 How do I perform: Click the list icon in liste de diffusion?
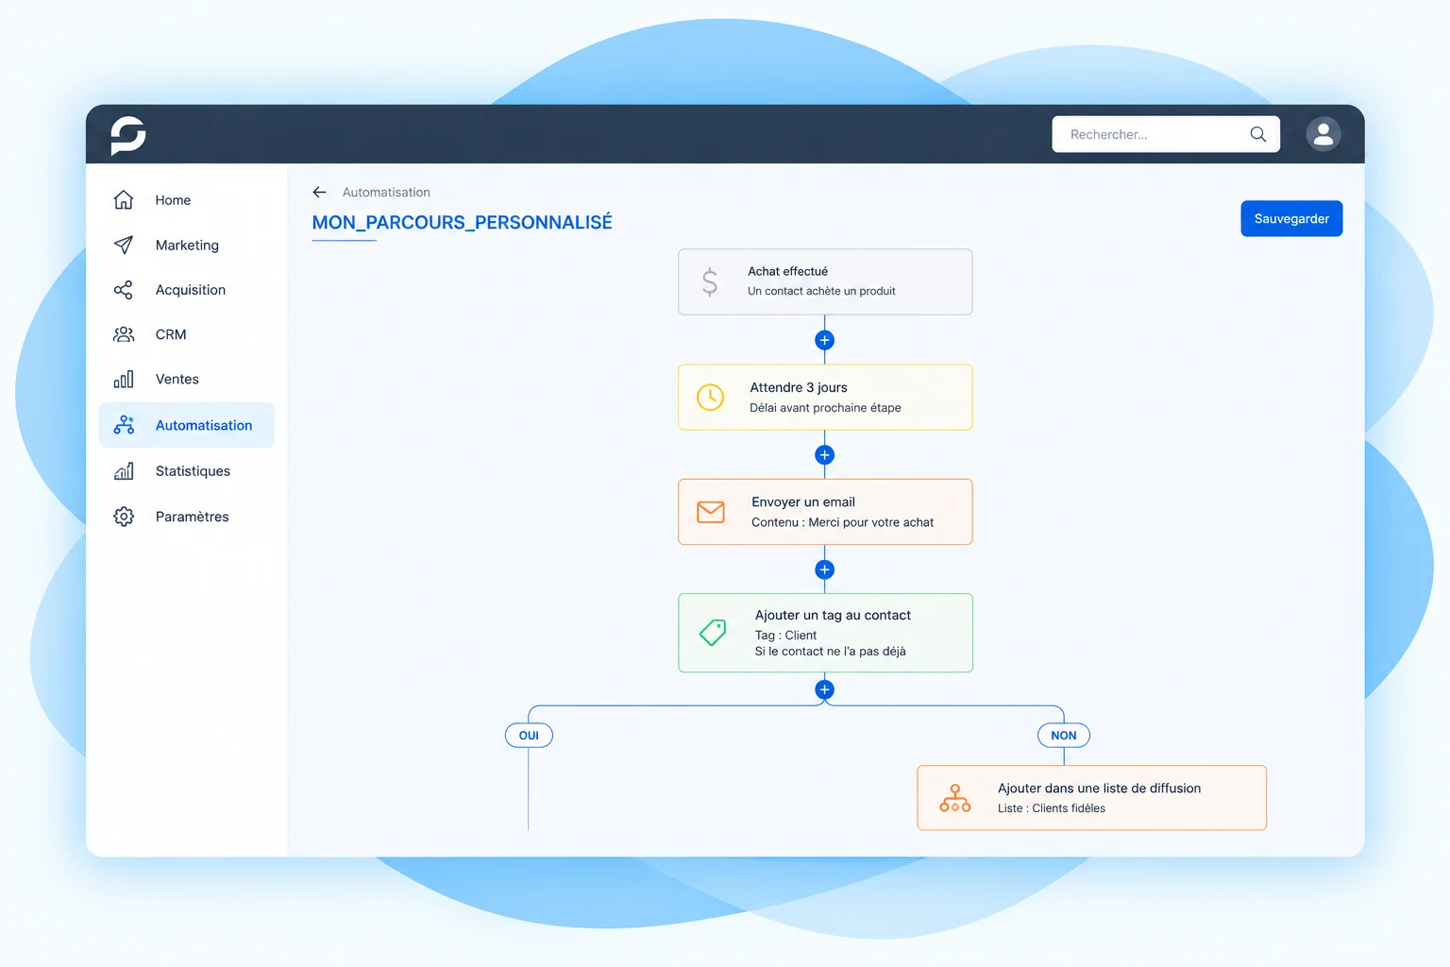tap(954, 798)
